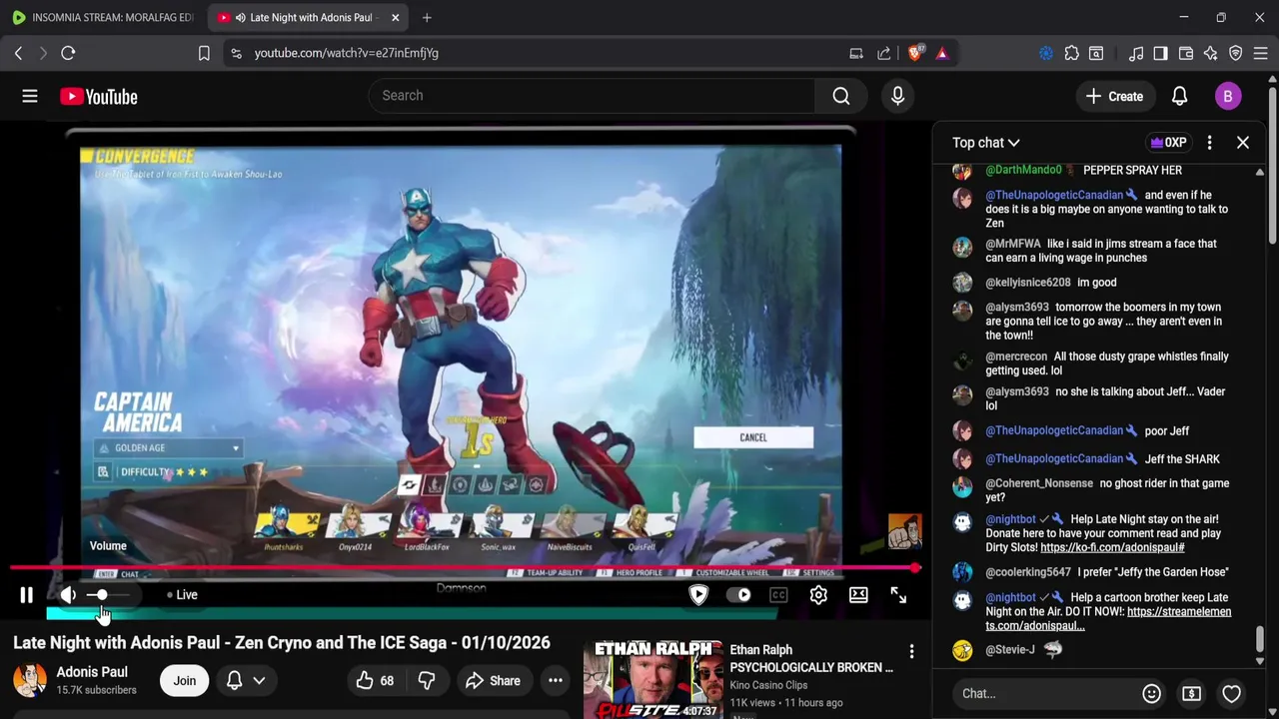Enter full screen mode
Screen dimensions: 1279x719
tap(898, 595)
